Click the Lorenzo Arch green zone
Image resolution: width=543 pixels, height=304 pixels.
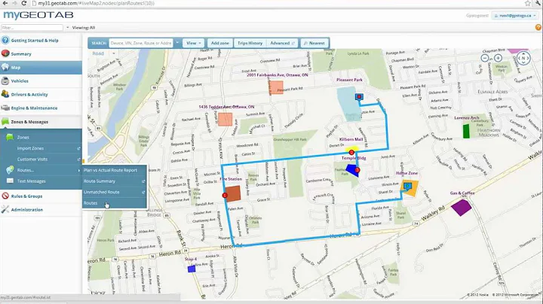tap(466, 131)
